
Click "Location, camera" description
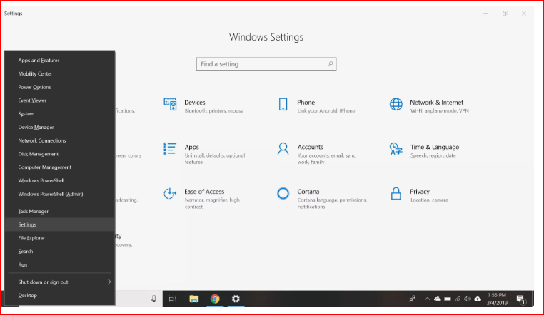coord(430,200)
